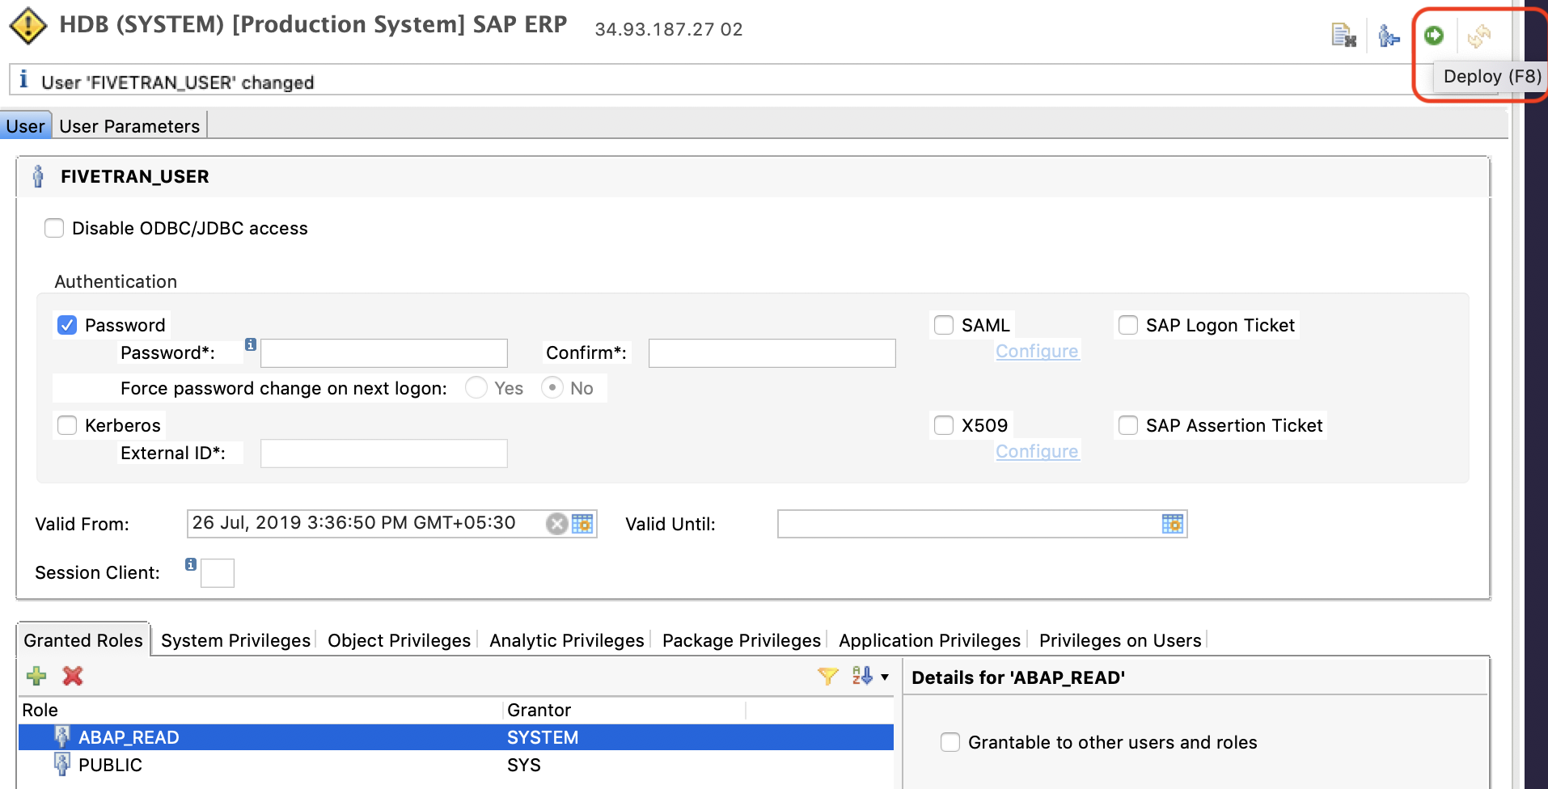Open the Valid From calendar picker
The height and width of the screenshot is (789, 1548).
582,524
